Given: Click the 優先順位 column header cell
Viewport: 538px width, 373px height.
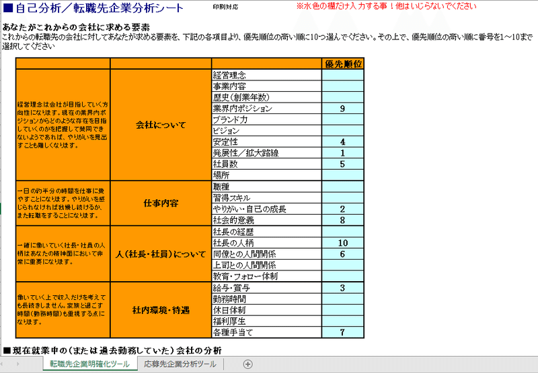Looking at the screenshot, I should pyautogui.click(x=343, y=64).
